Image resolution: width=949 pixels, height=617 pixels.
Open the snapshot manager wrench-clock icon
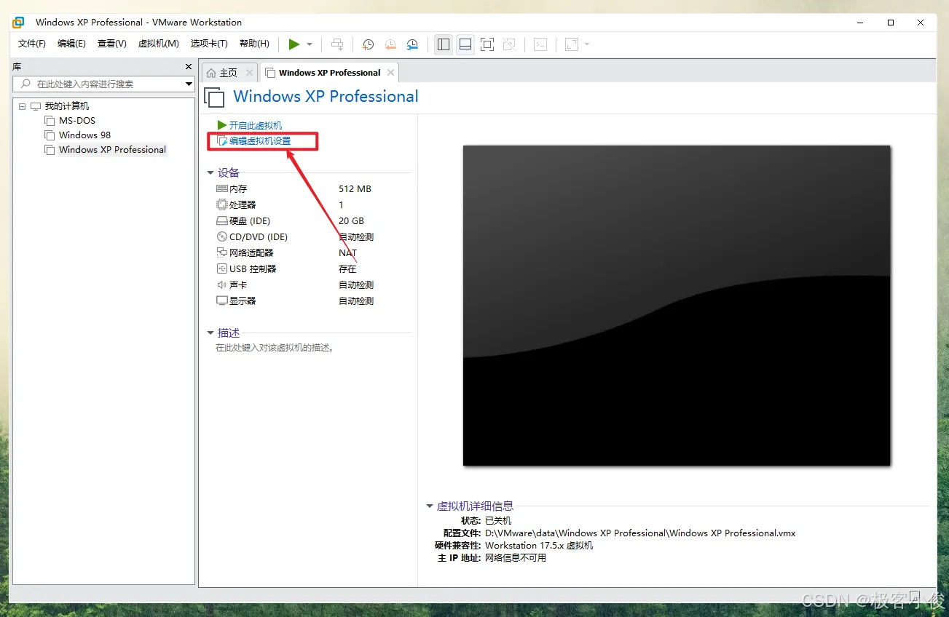pyautogui.click(x=412, y=44)
